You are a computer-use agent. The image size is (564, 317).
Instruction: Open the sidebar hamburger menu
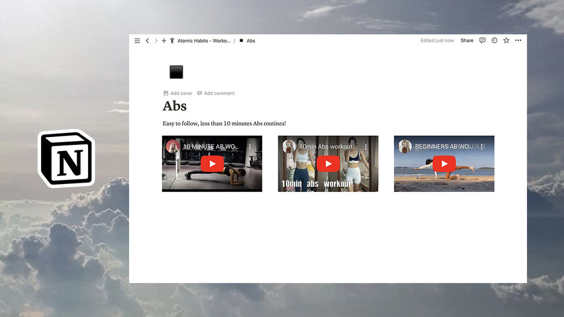point(137,40)
